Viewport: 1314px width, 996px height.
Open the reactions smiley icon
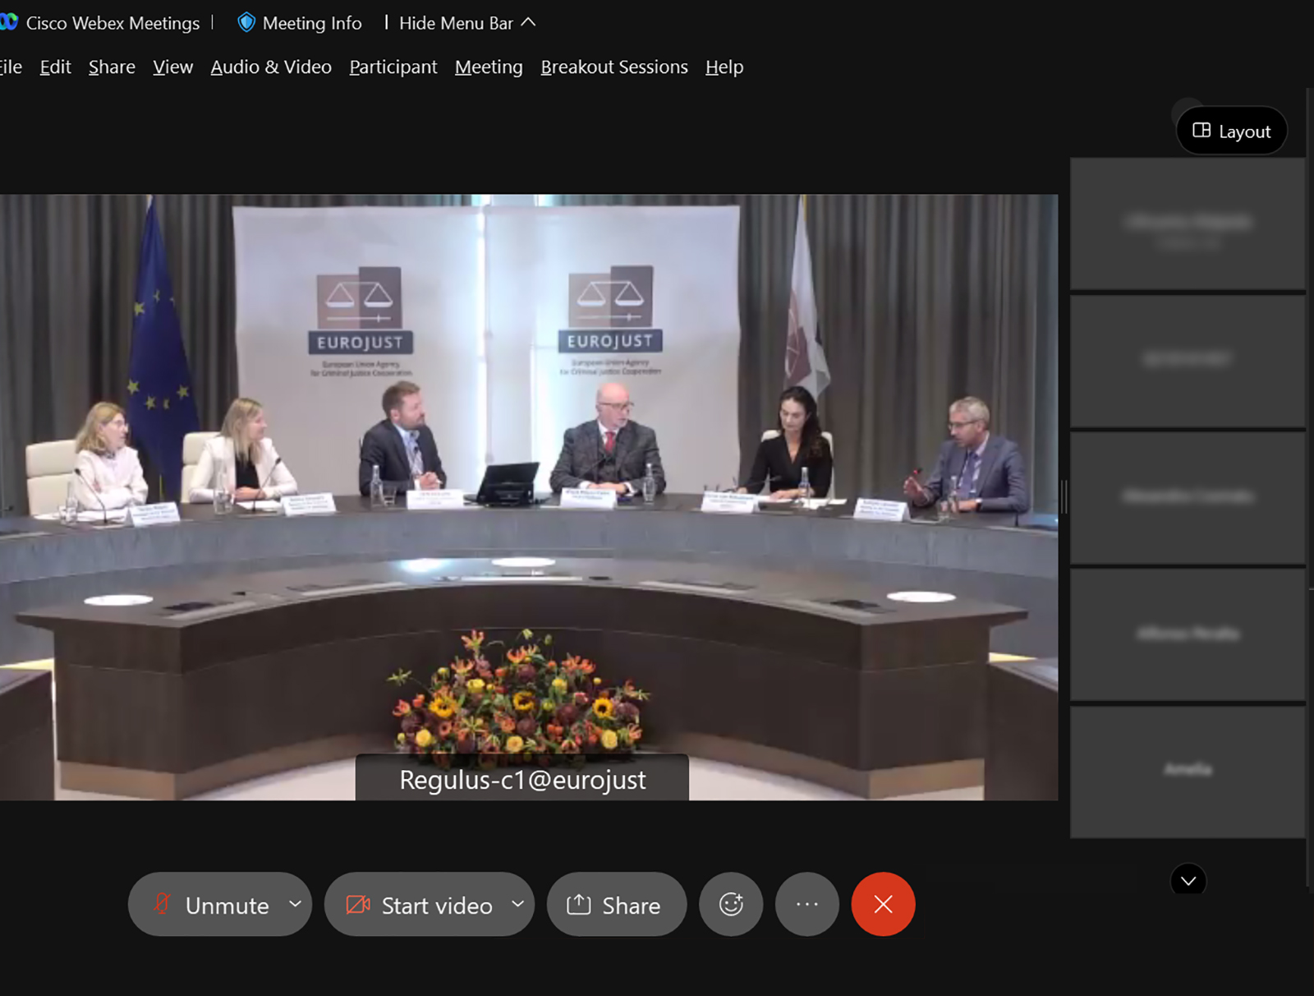coord(731,904)
